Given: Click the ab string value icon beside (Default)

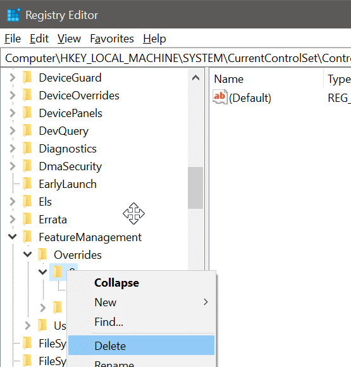Looking at the screenshot, I should point(219,97).
